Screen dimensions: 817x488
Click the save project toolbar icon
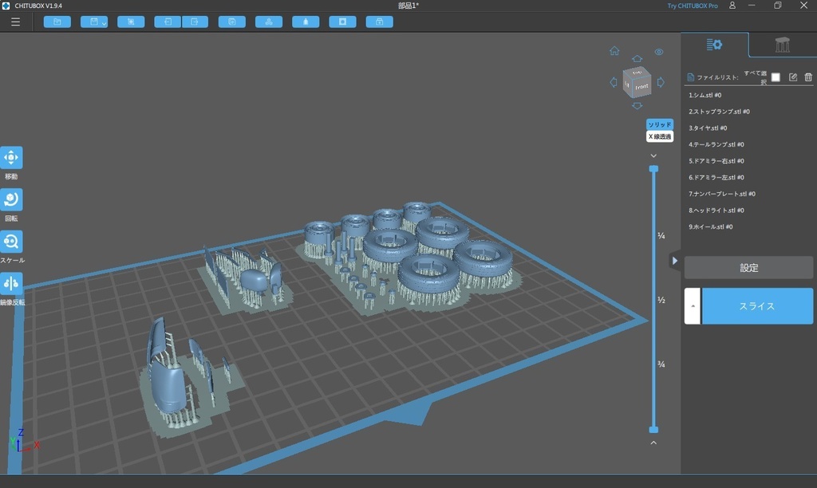coord(94,22)
